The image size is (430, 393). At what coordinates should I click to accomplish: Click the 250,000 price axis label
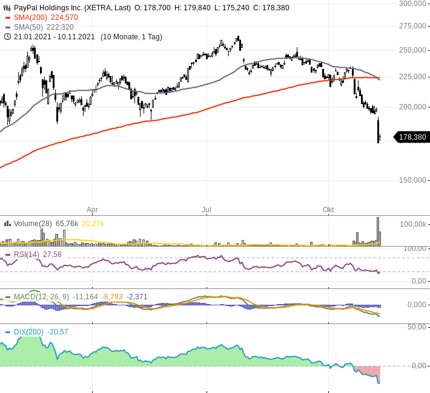[412, 50]
